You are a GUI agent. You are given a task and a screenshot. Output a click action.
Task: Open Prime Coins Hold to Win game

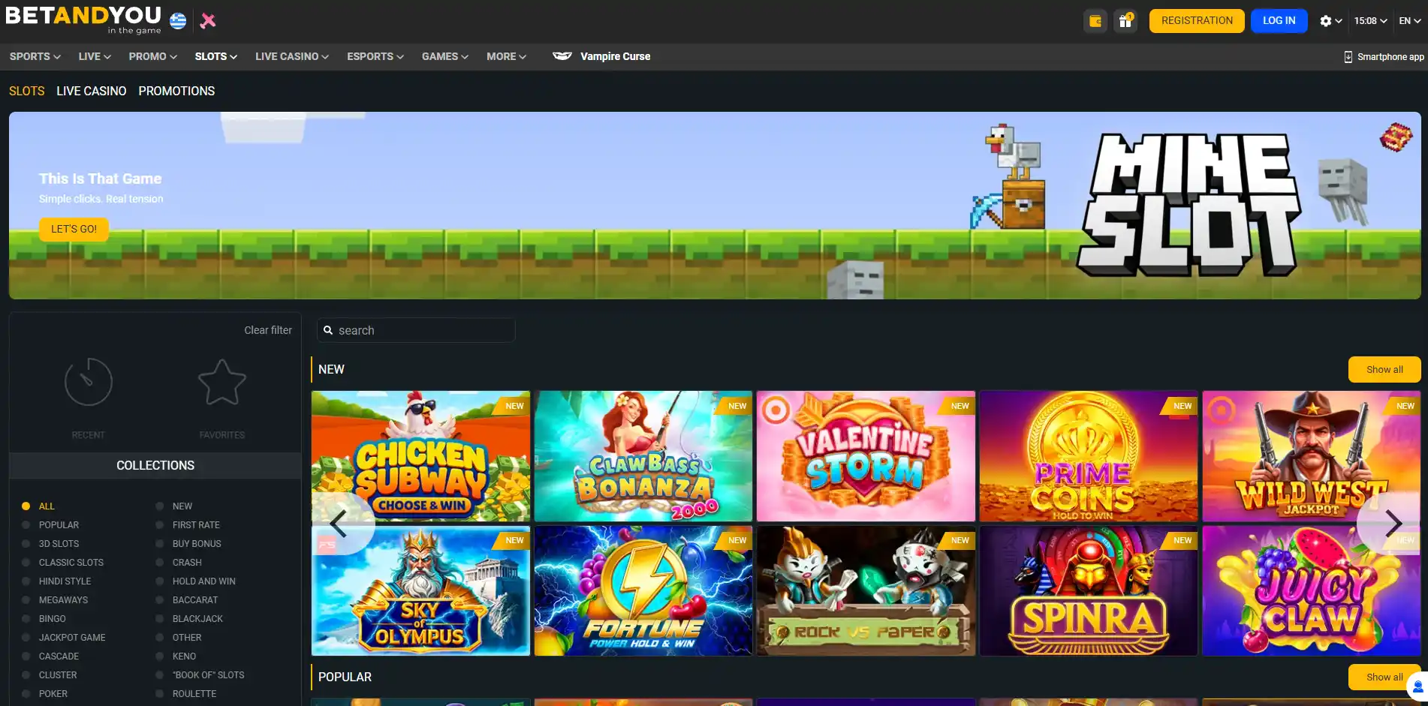(x=1089, y=456)
